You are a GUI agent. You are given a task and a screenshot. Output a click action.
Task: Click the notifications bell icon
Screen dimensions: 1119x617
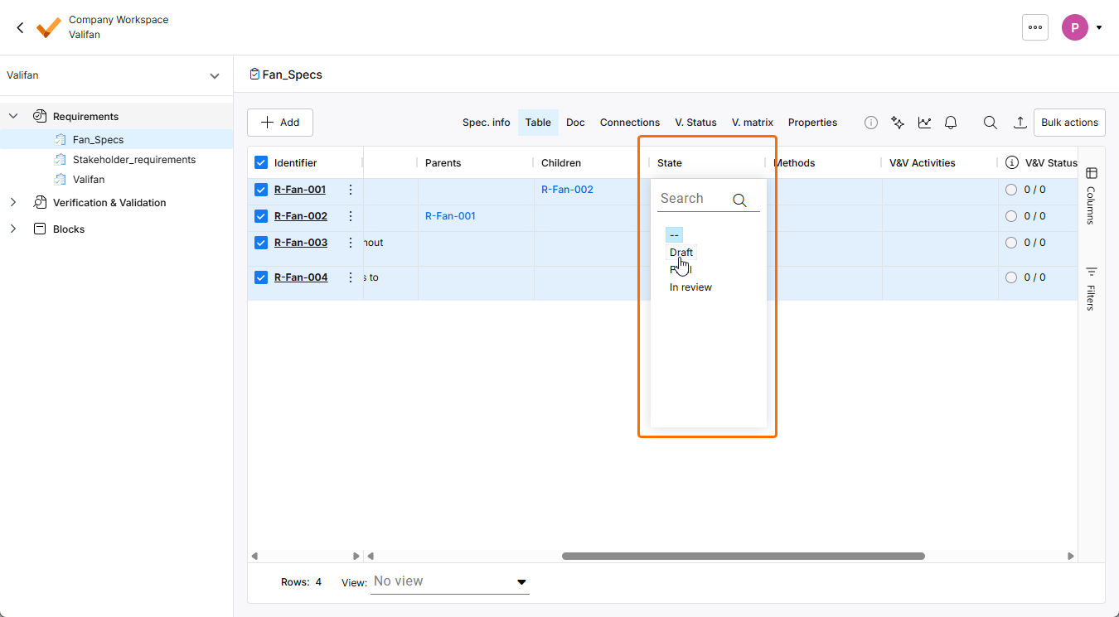point(951,123)
